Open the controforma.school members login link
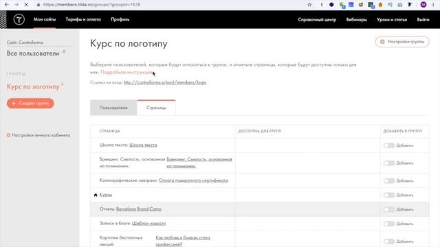The image size is (440, 247). click(165, 82)
